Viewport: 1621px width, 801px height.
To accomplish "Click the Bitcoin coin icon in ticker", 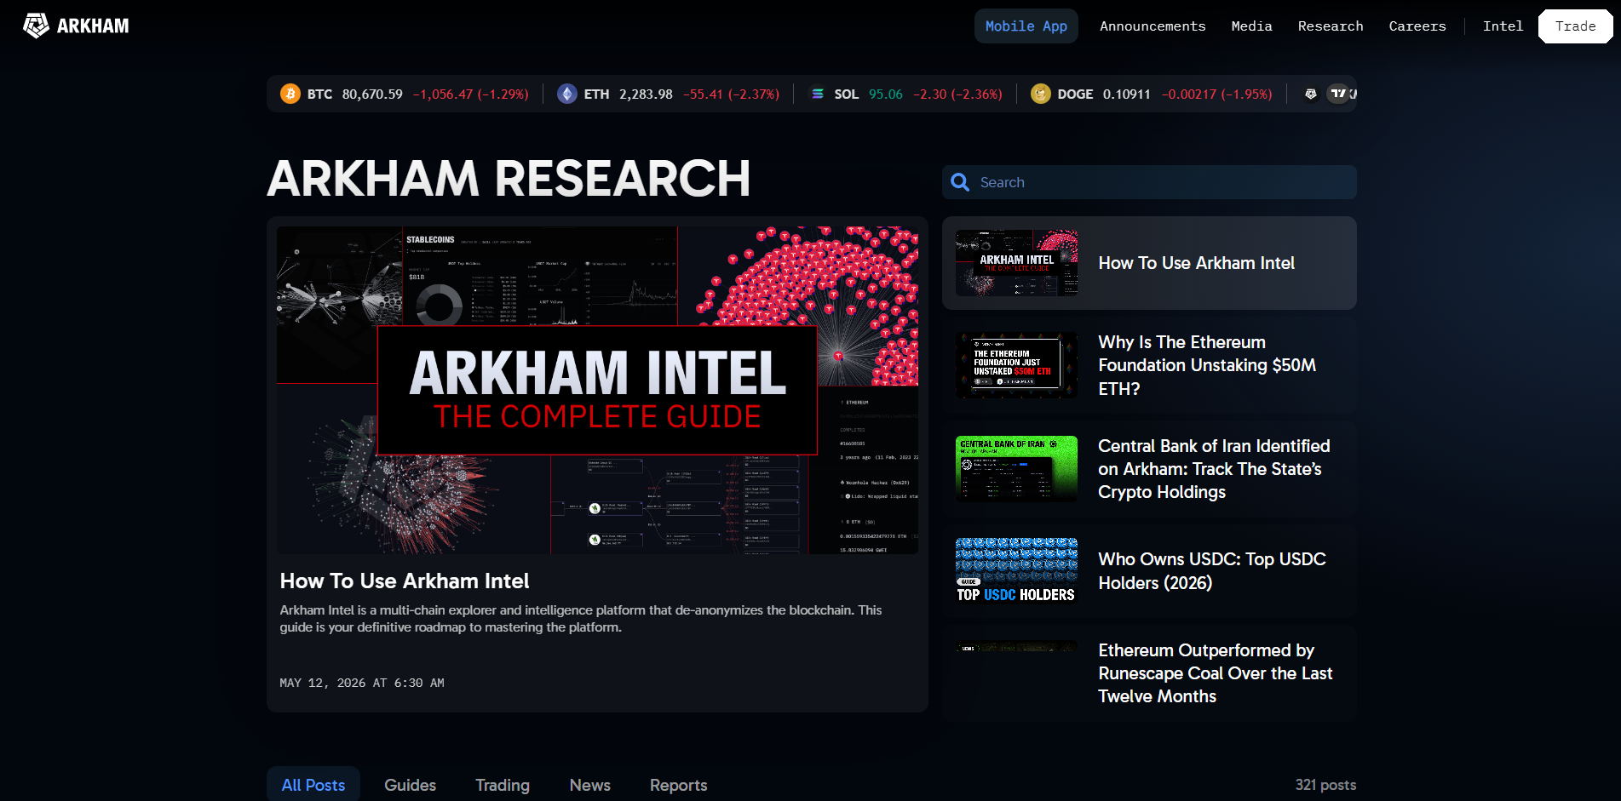I will click(x=290, y=94).
